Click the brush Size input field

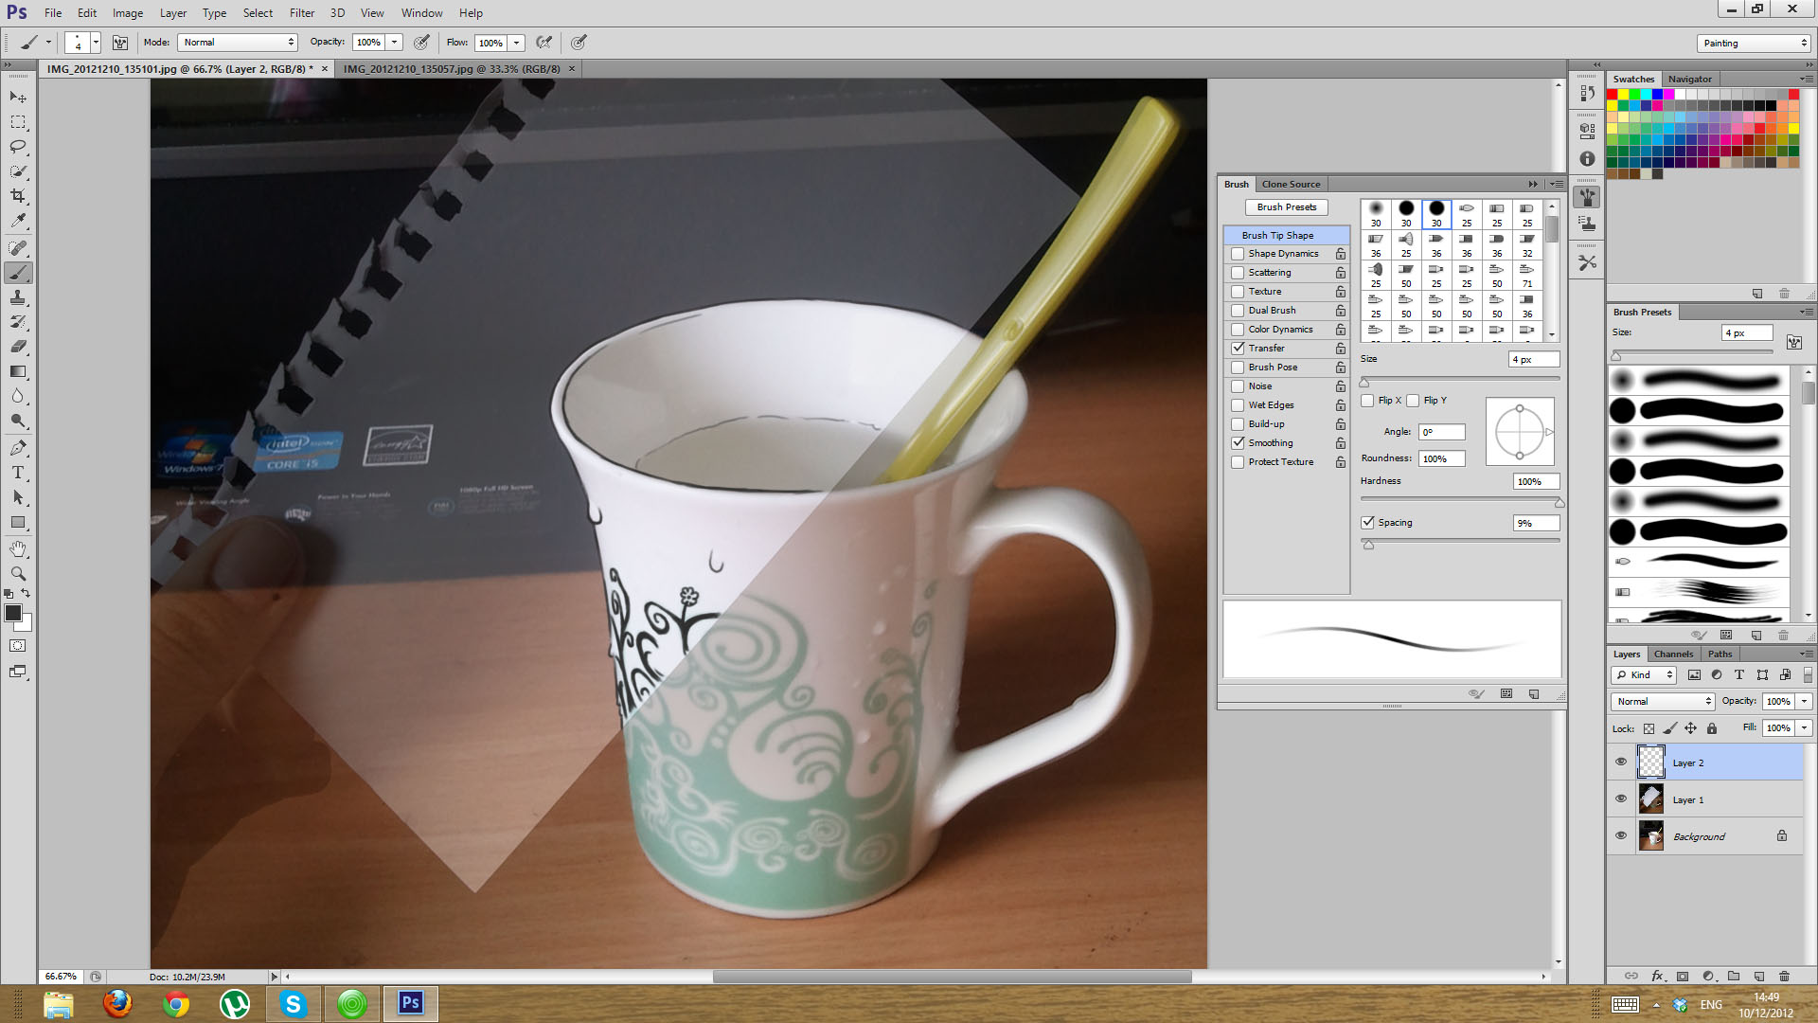click(1533, 360)
